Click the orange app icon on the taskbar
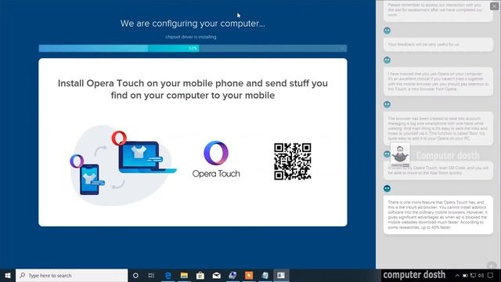501x282 pixels. 249,275
